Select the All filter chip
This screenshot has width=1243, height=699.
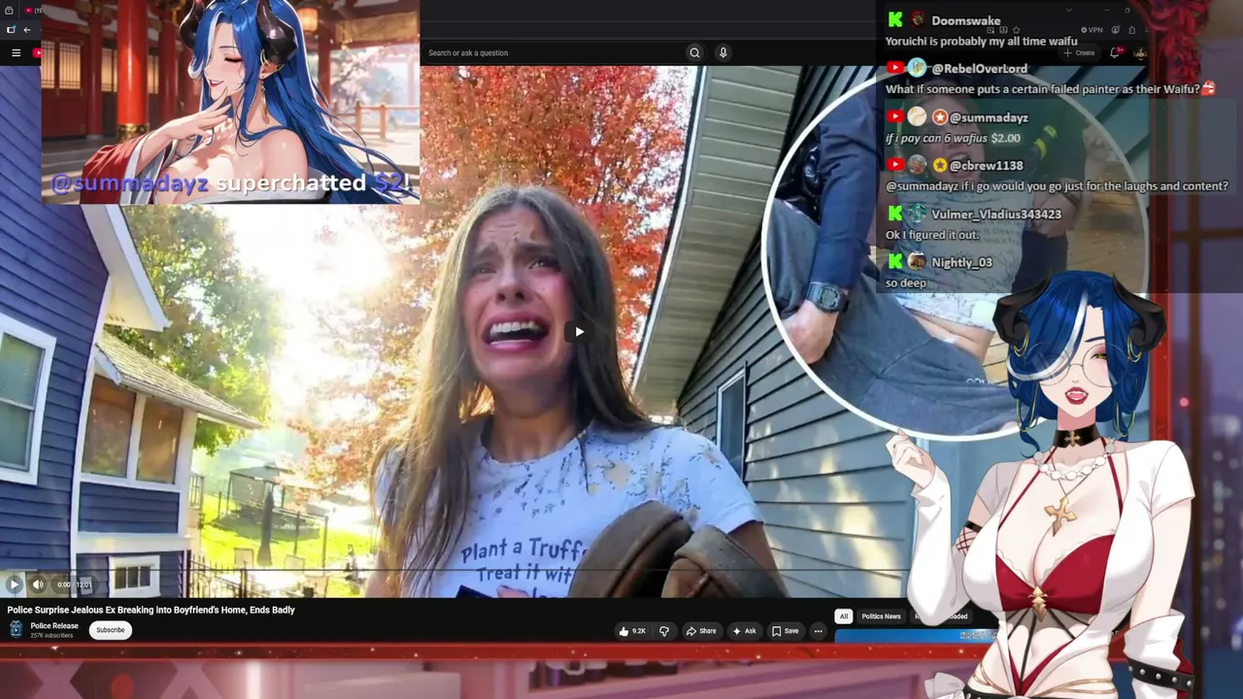coord(844,616)
